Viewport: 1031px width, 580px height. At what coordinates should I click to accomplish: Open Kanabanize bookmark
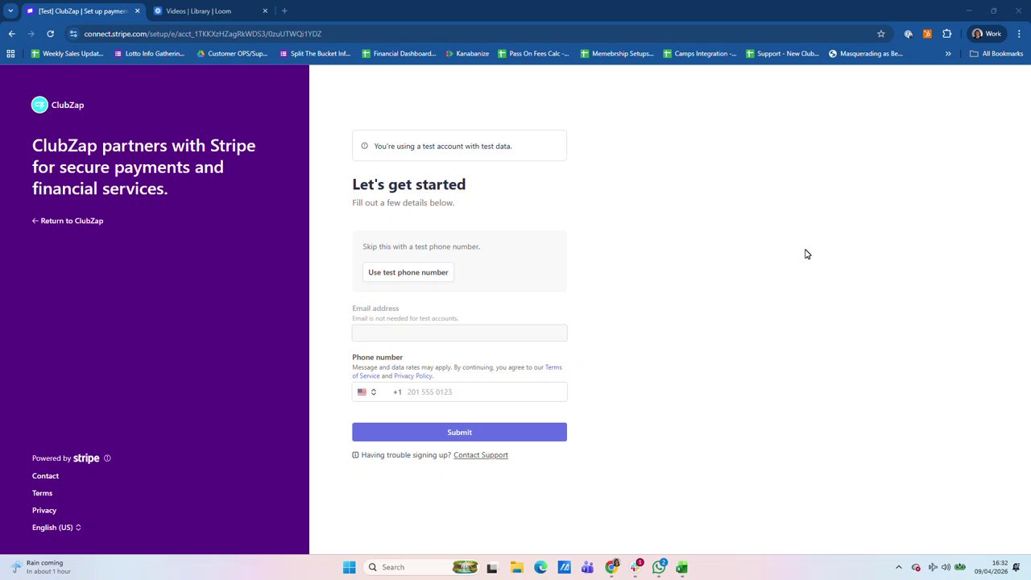(467, 54)
